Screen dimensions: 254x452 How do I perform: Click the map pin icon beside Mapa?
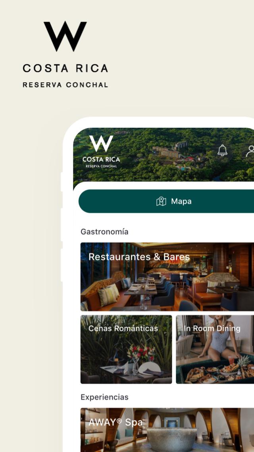161,201
